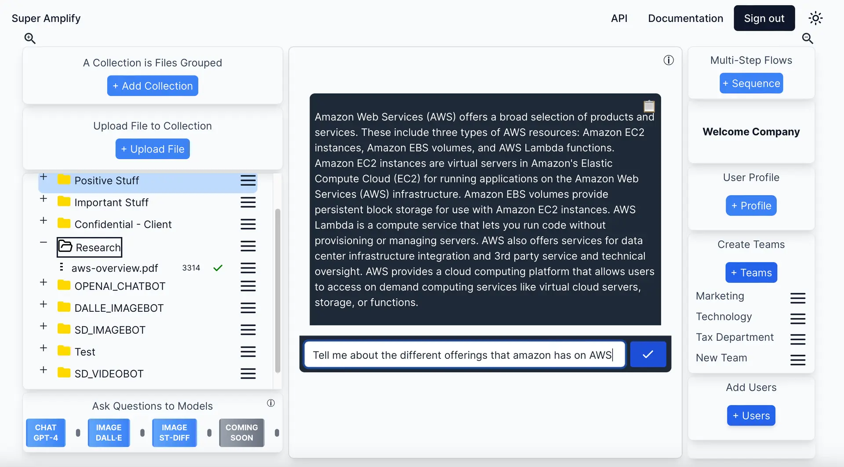Submit the question with the blue checkmark button
This screenshot has height=467, width=844.
(x=648, y=354)
